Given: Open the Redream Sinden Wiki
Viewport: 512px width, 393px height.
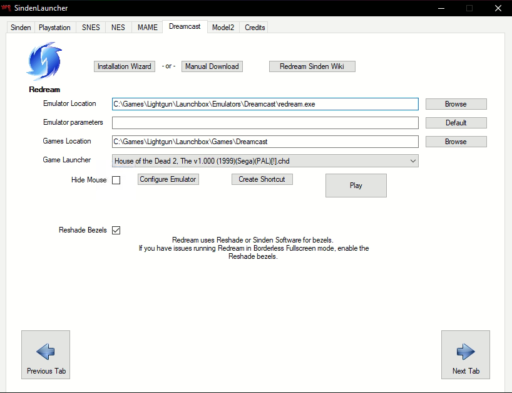Looking at the screenshot, I should (312, 66).
